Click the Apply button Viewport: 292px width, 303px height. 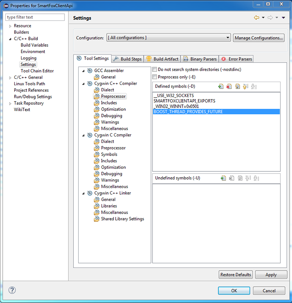click(271, 275)
